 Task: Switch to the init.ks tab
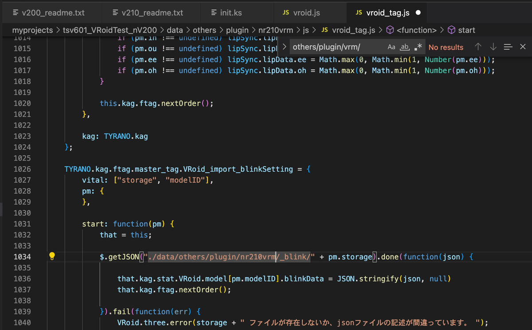pyautogui.click(x=231, y=12)
